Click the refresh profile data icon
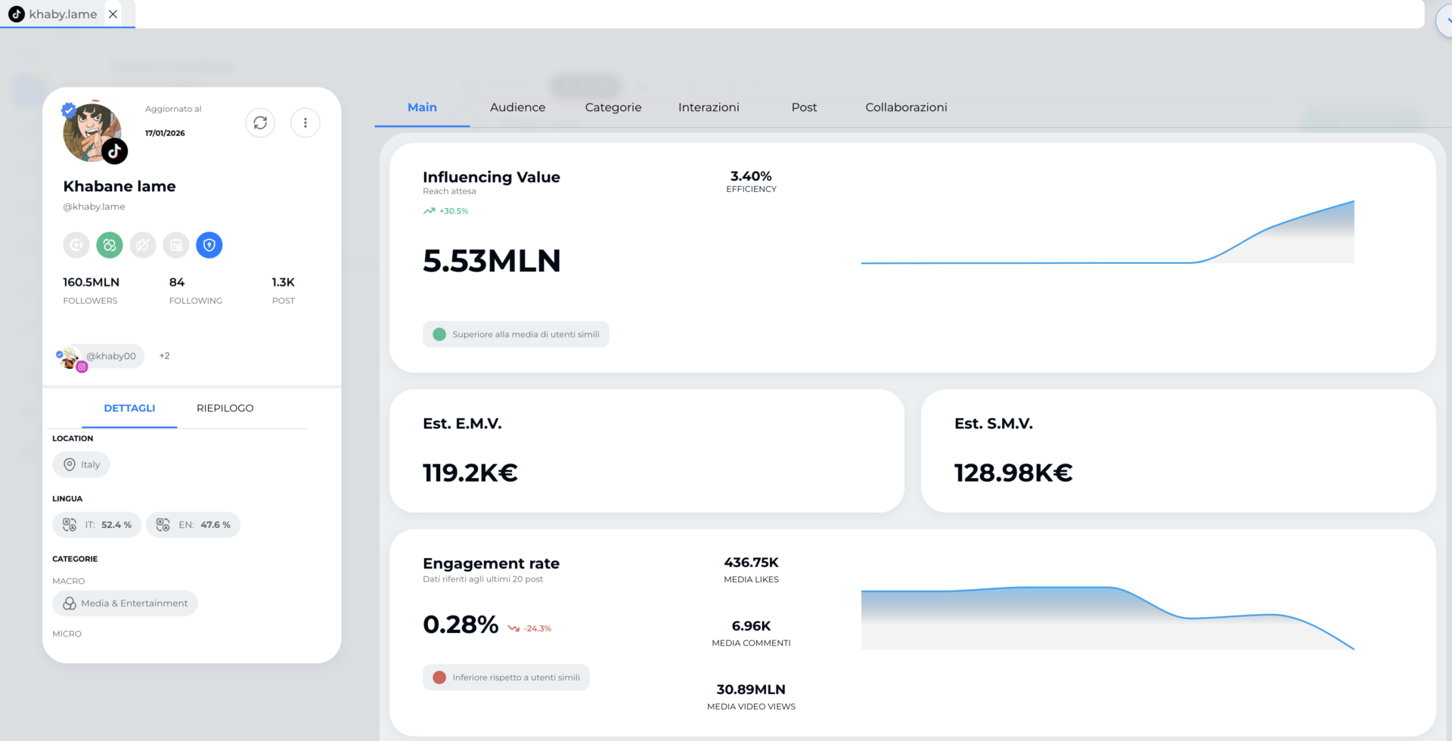 pyautogui.click(x=260, y=122)
